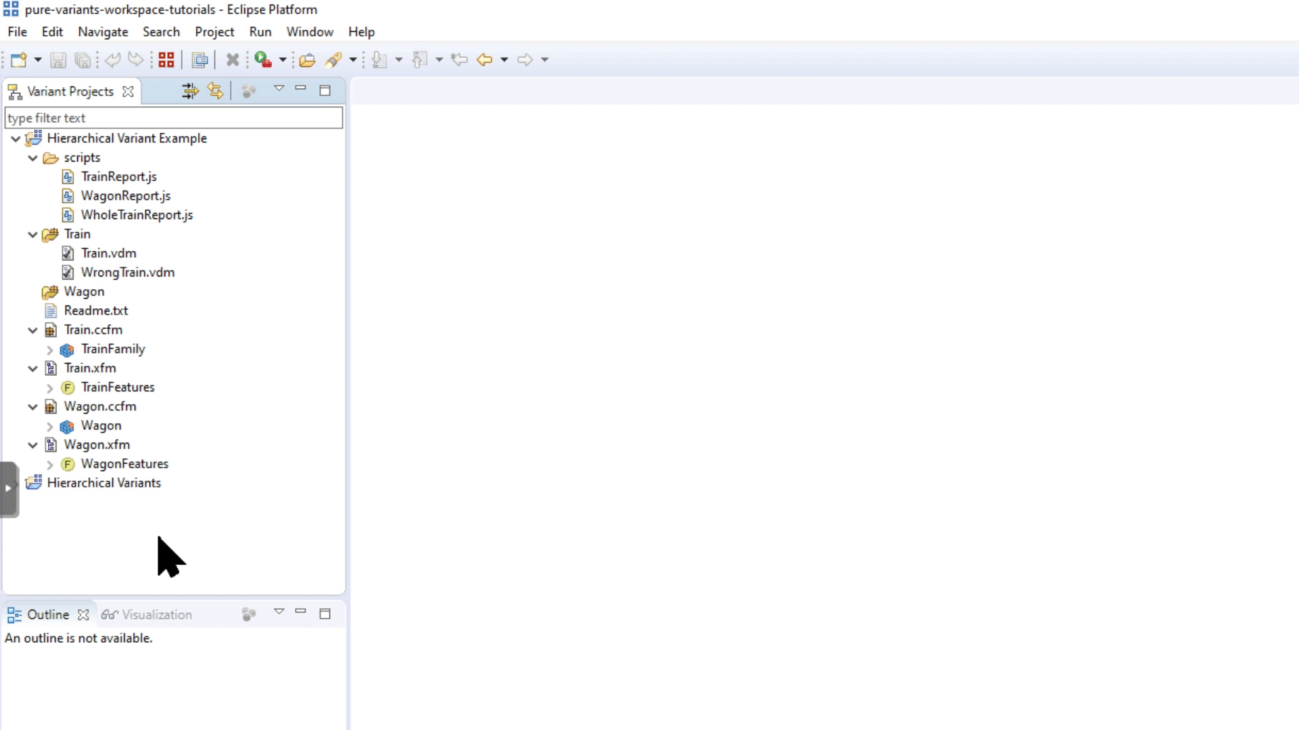
Task: Click the Open Task folder icon
Action: point(307,60)
